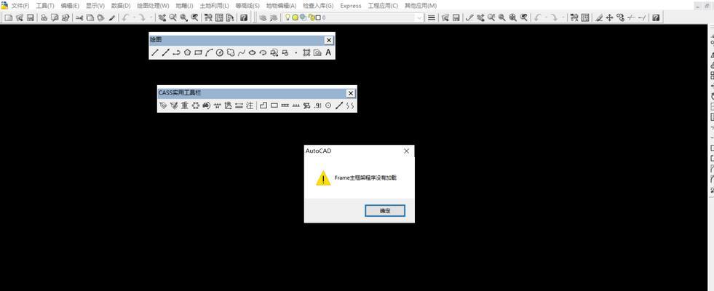Select the Text 'A' tool
714x291 pixels.
(x=328, y=53)
